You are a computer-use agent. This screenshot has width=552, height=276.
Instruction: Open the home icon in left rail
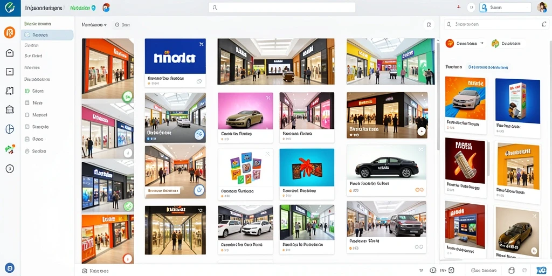[10, 53]
